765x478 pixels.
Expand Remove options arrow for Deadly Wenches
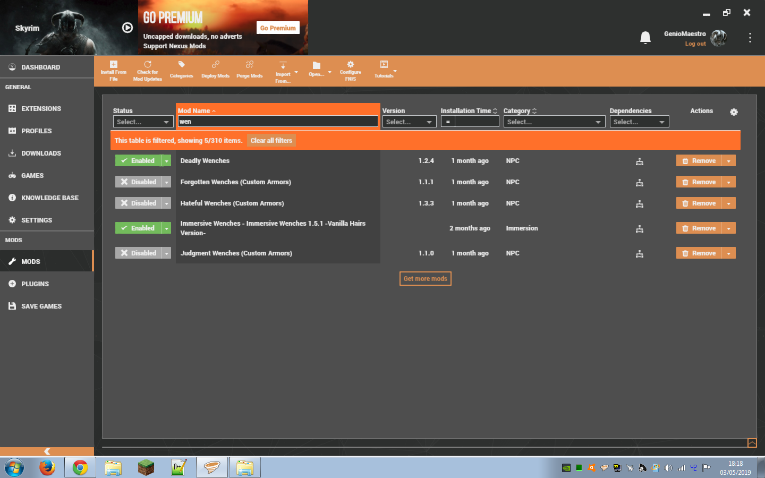(728, 160)
